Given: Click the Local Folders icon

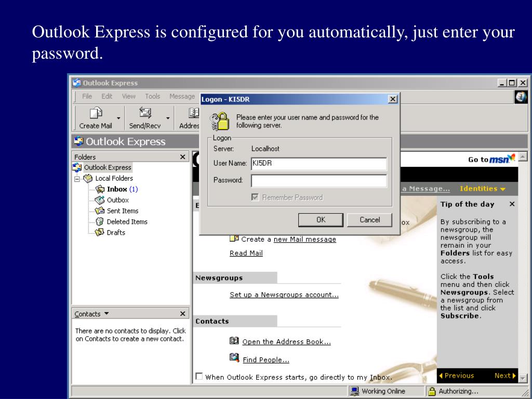Looking at the screenshot, I should (88, 178).
